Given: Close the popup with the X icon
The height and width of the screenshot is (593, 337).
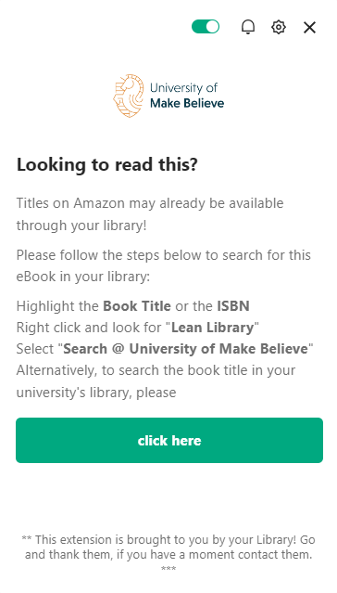Looking at the screenshot, I should (x=309, y=27).
